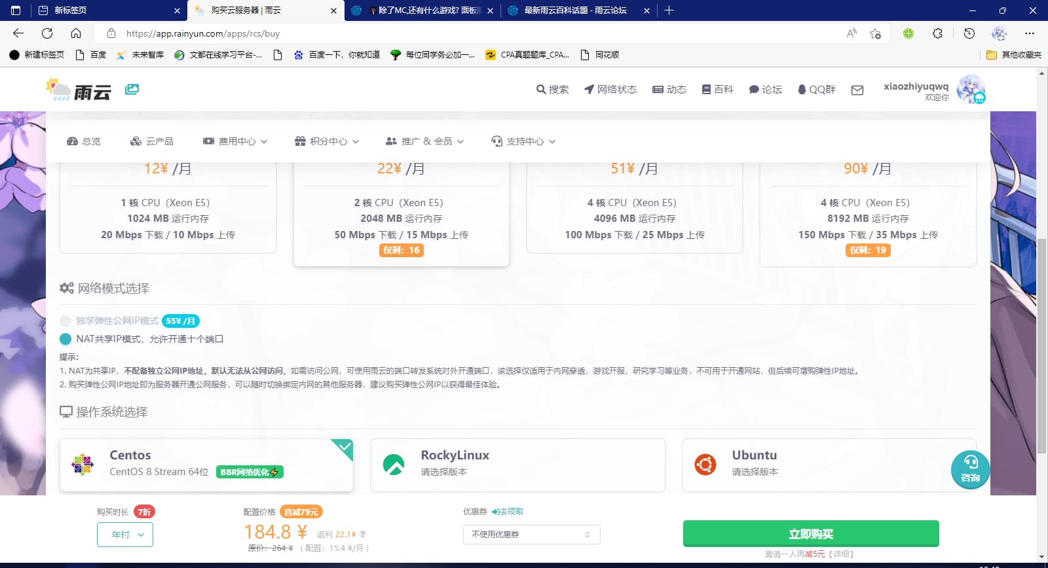Expand the 推广 & 会员 dropdown menu
This screenshot has height=568, width=1048.
[x=424, y=141]
